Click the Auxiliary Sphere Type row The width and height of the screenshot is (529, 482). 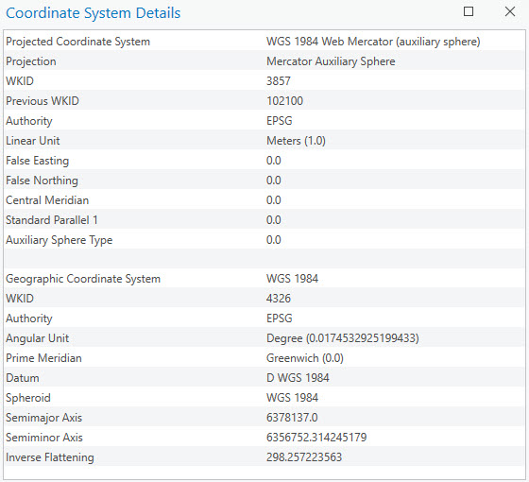(x=264, y=240)
